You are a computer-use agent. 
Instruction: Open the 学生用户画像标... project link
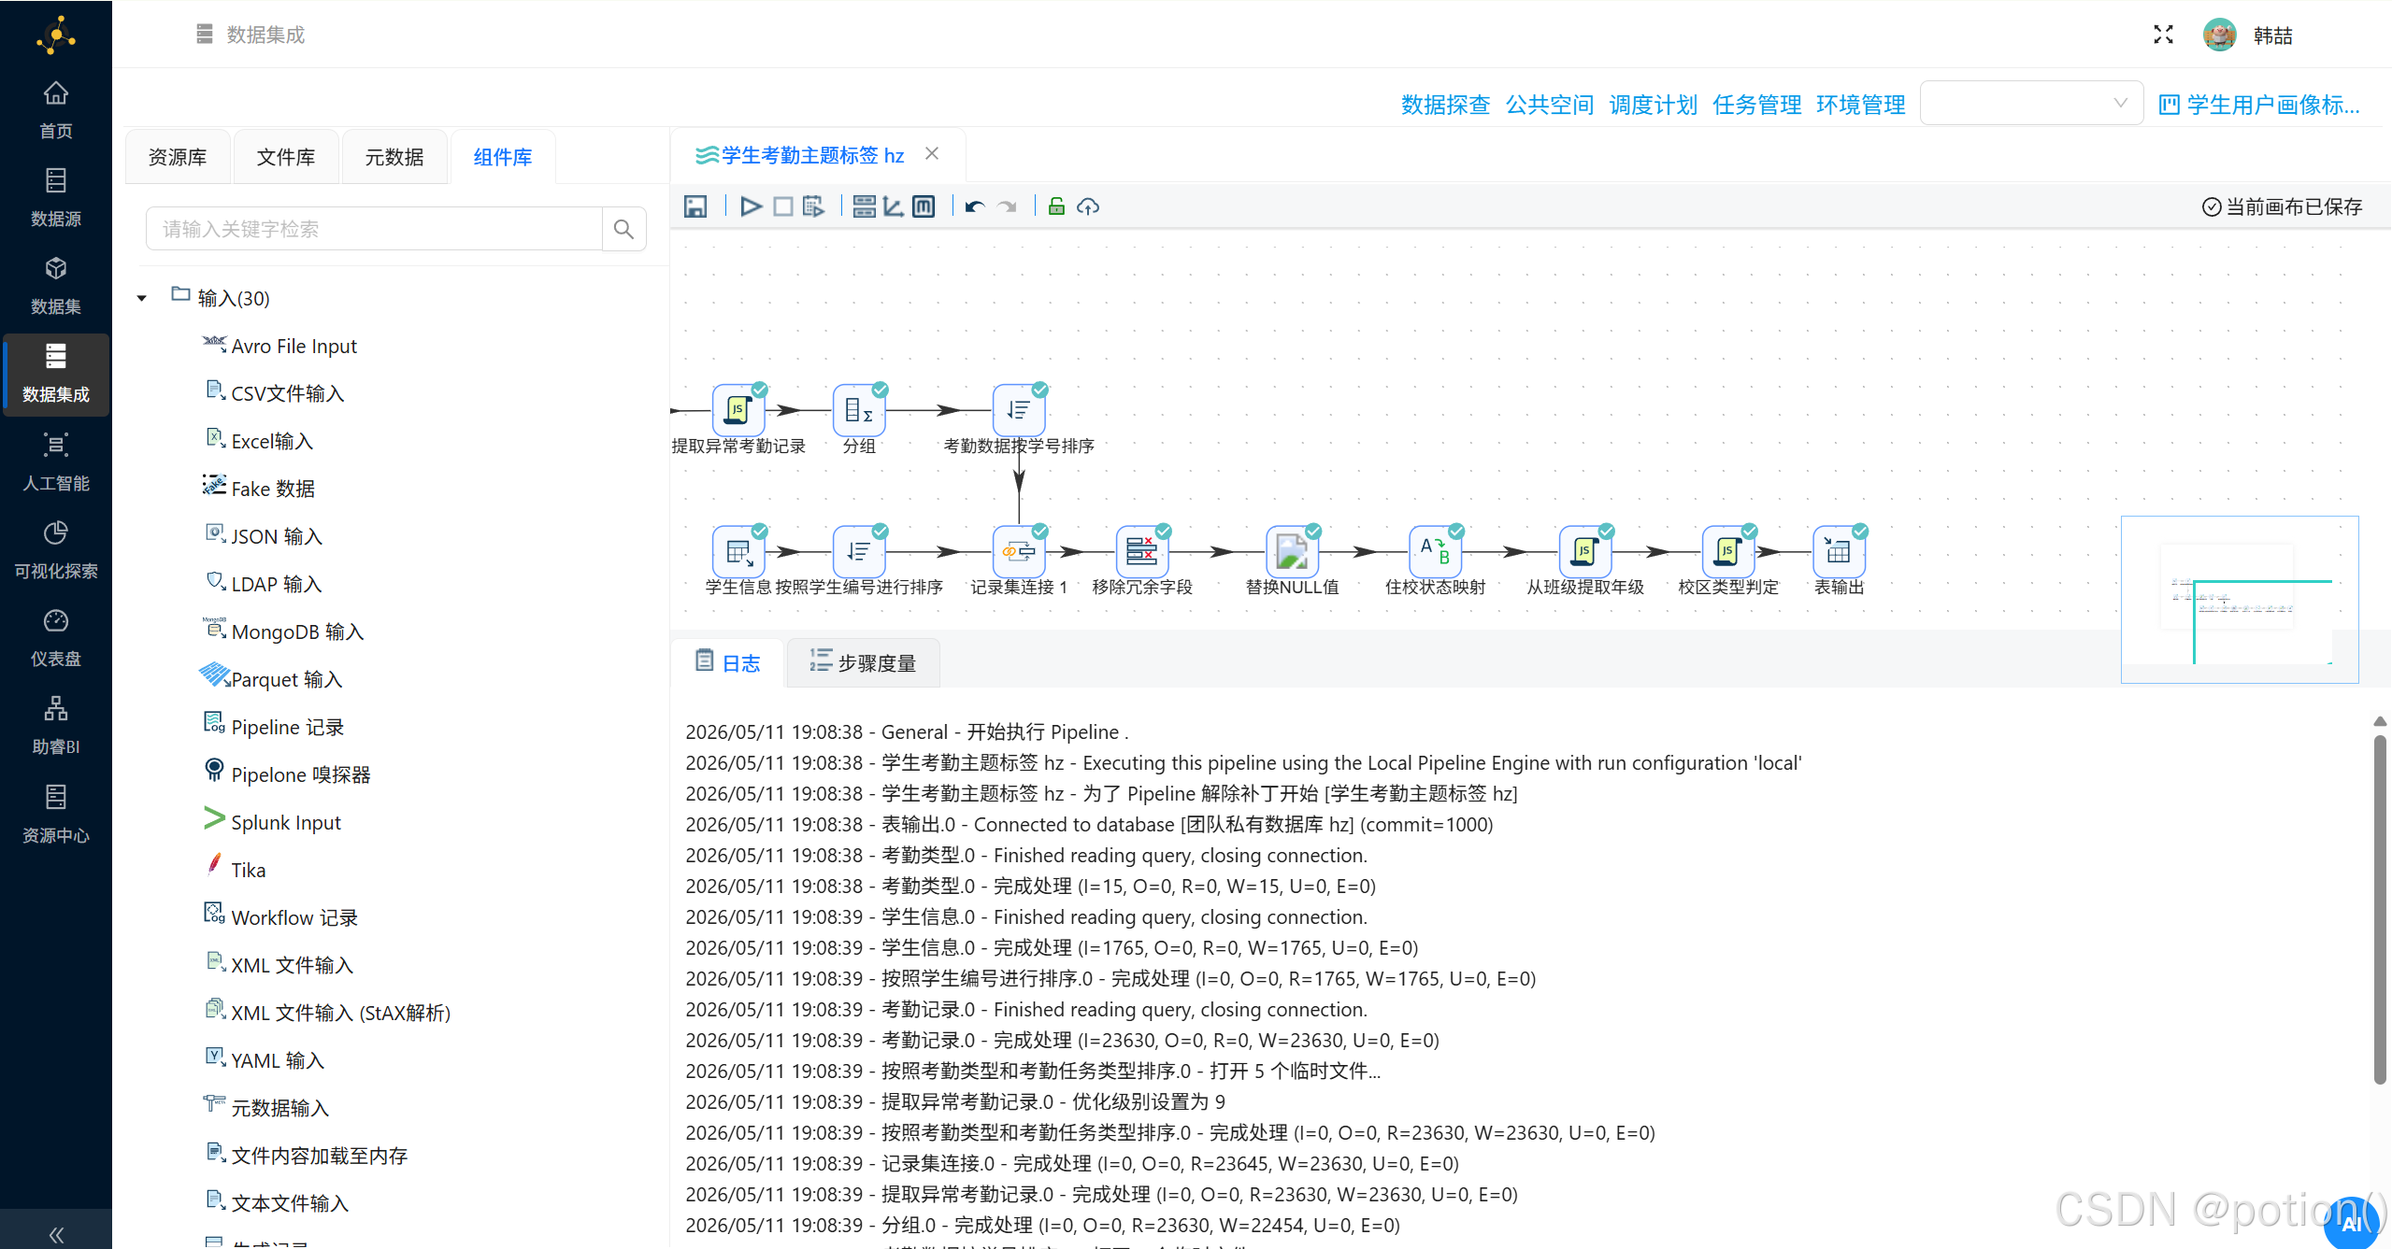pos(2260,105)
